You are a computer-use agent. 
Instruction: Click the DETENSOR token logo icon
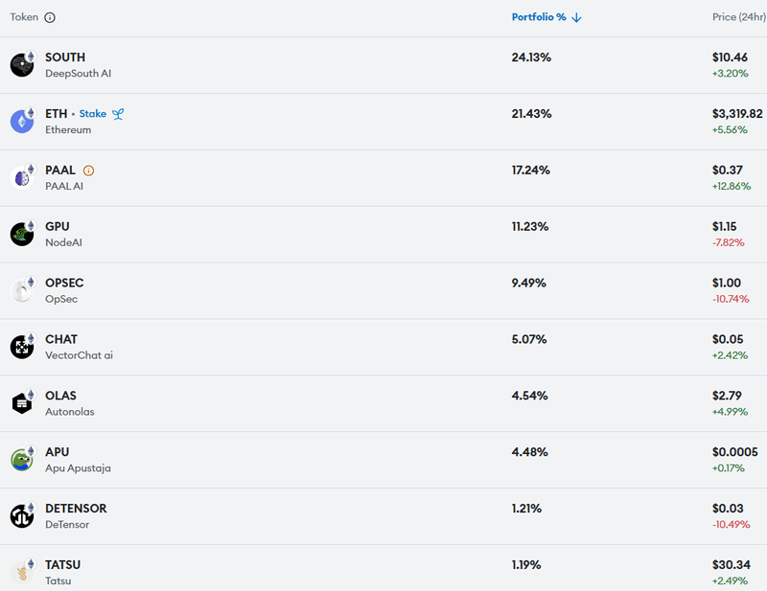click(22, 516)
